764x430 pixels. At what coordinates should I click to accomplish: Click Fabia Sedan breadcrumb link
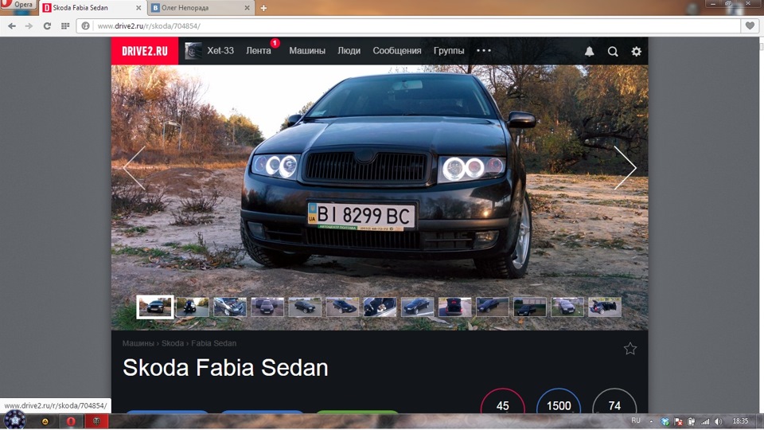pos(213,343)
